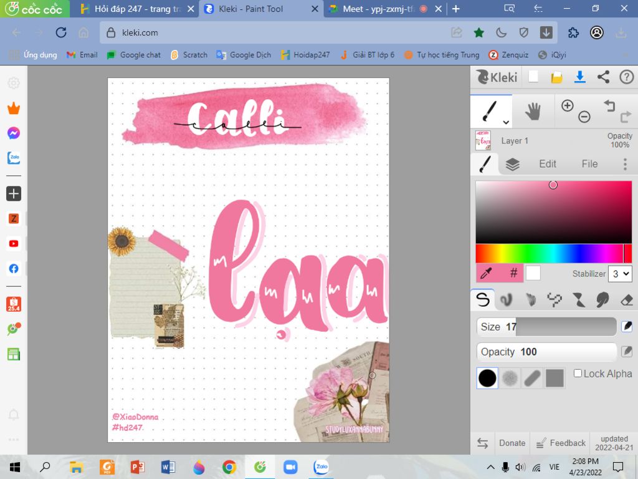The height and width of the screenshot is (479, 638).
Task: Reload the kleki.com page
Action: [61, 32]
